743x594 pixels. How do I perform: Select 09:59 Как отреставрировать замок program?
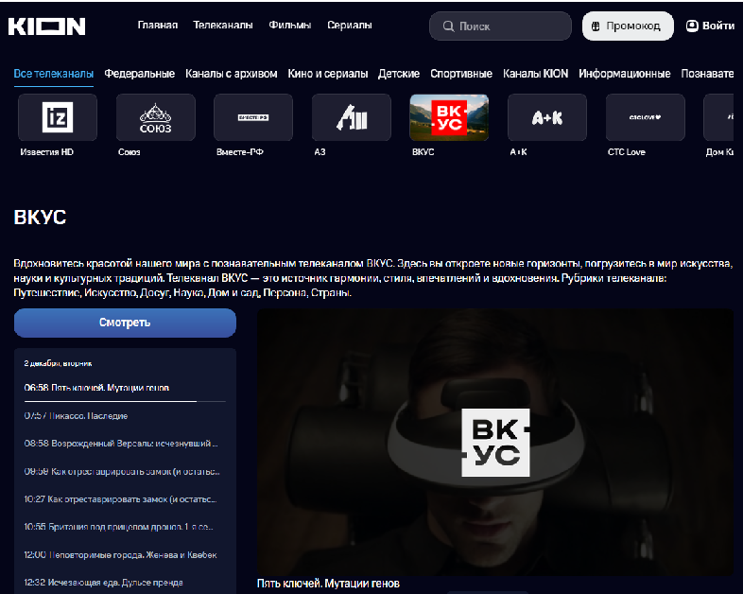coord(122,471)
